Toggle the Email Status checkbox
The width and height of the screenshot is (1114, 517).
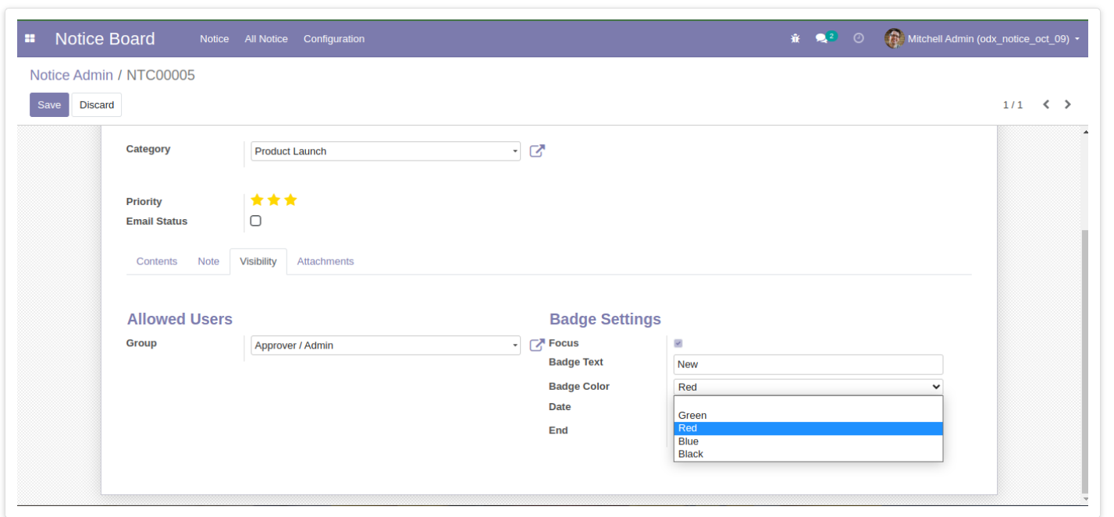click(x=255, y=221)
